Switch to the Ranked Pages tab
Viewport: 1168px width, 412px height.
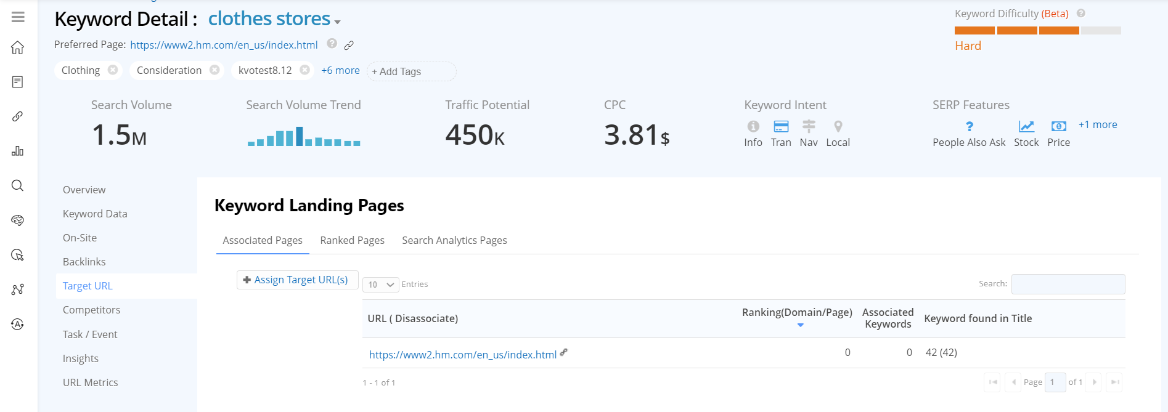tap(352, 240)
